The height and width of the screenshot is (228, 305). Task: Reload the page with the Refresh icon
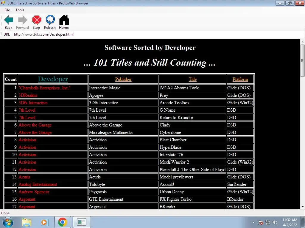click(x=50, y=20)
